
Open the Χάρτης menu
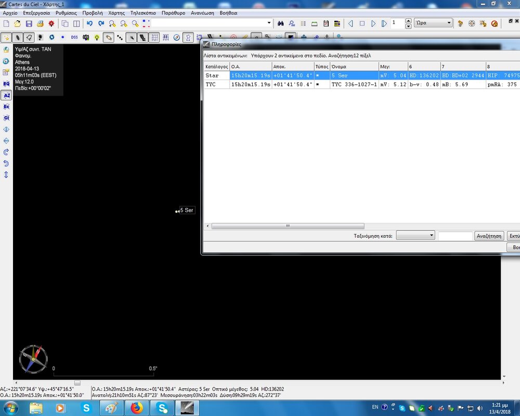pyautogui.click(x=116, y=12)
